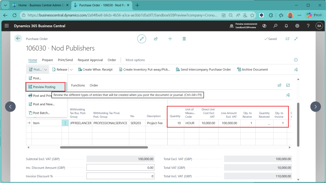Click the plus icon to create new order
Viewport: 326px width, 183px height.
(x=170, y=39)
